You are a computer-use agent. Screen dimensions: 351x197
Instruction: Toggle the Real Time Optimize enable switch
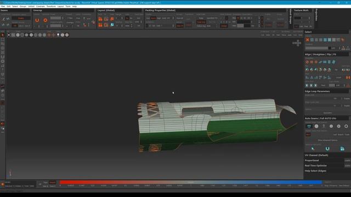(347, 165)
